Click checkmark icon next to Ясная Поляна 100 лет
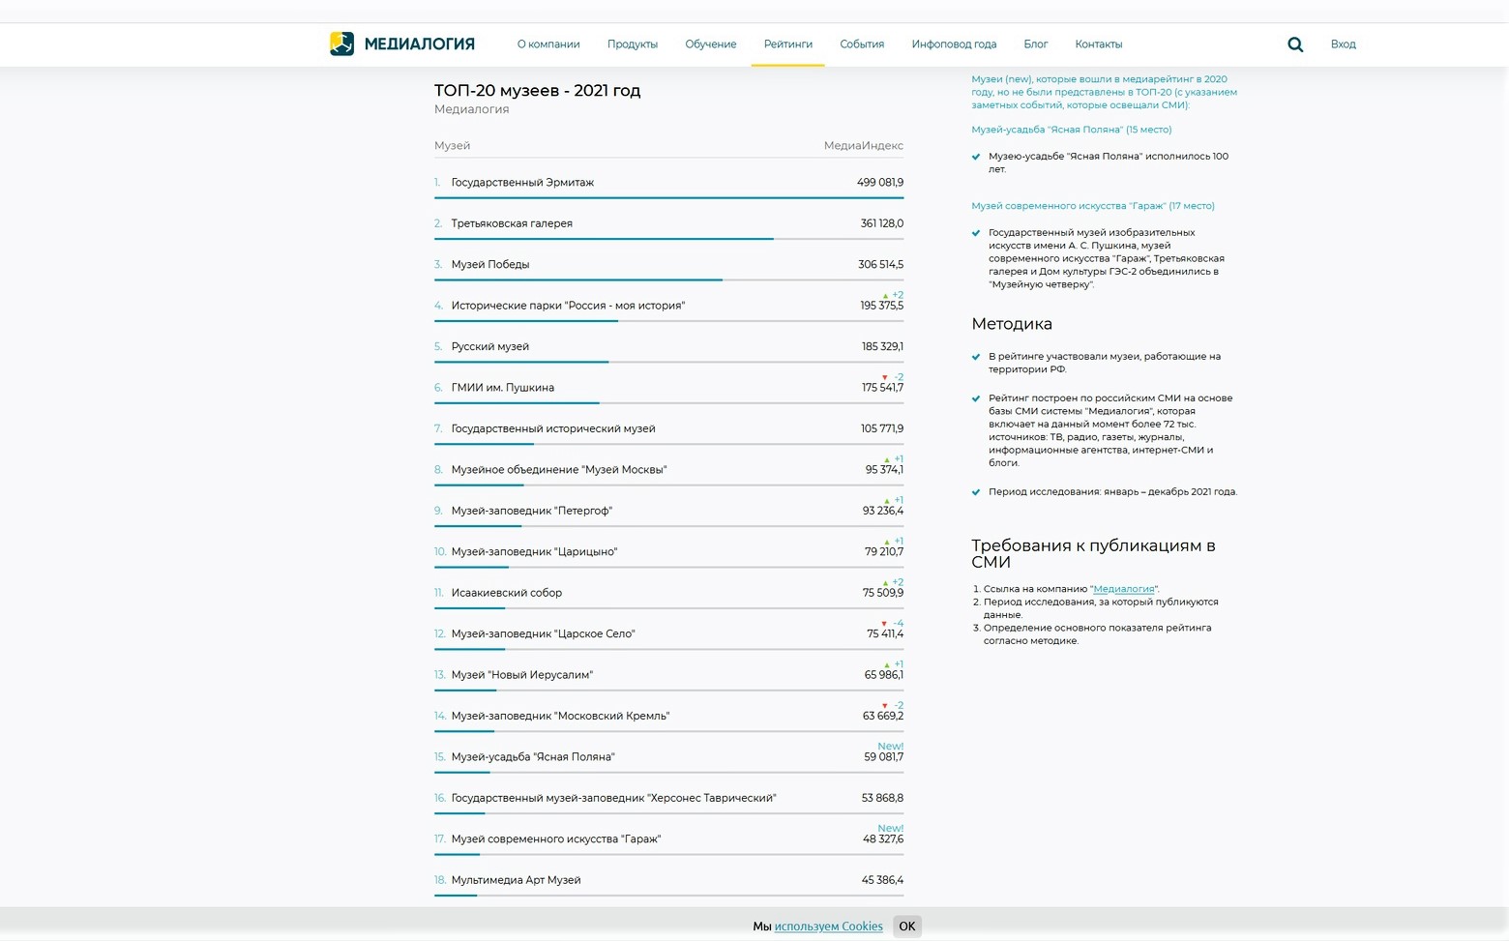 pyautogui.click(x=976, y=157)
